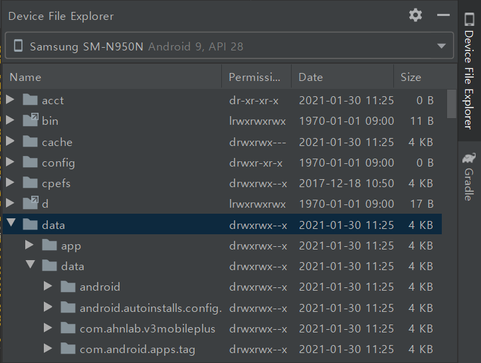Expand the cache folder
481x363 pixels.
pos(10,141)
